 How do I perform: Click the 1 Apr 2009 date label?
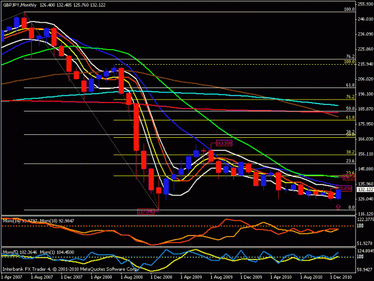(191, 277)
